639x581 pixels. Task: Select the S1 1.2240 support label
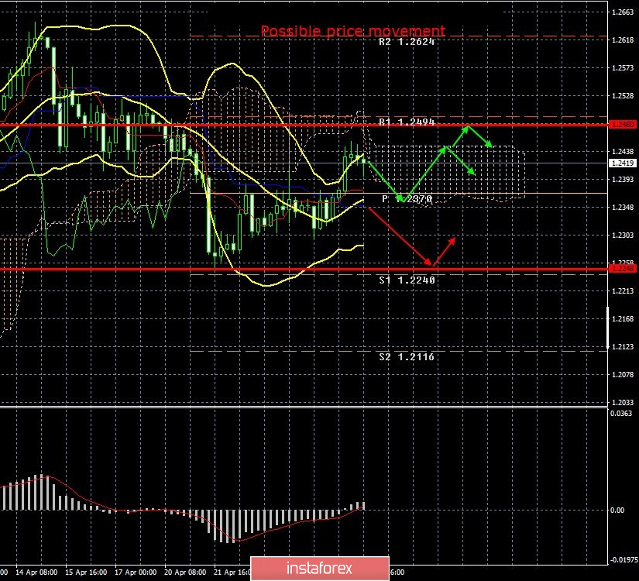click(x=407, y=280)
